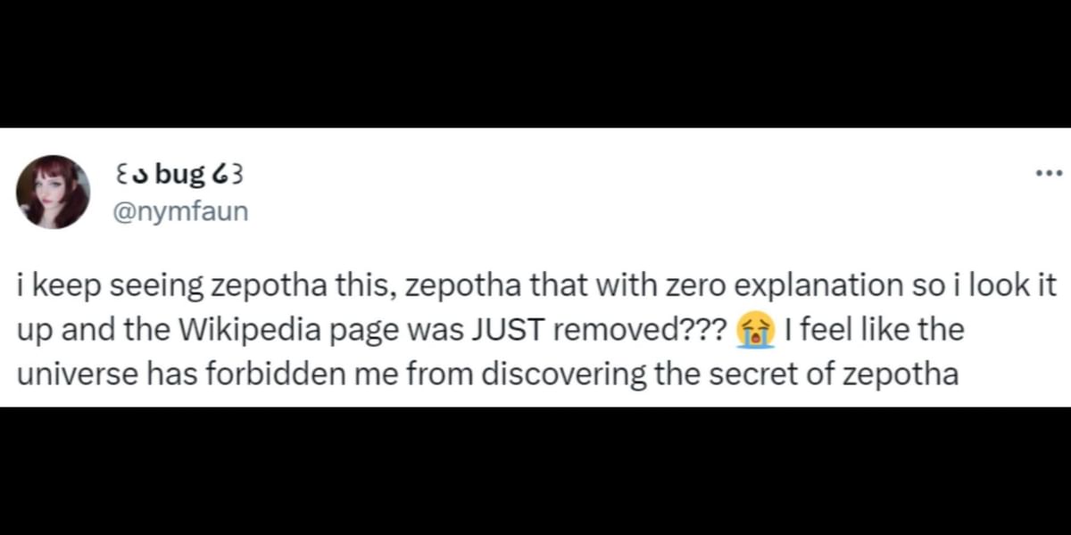Image resolution: width=1071 pixels, height=535 pixels.
Task: Select the display name 'ع bug'
Action: click(178, 174)
